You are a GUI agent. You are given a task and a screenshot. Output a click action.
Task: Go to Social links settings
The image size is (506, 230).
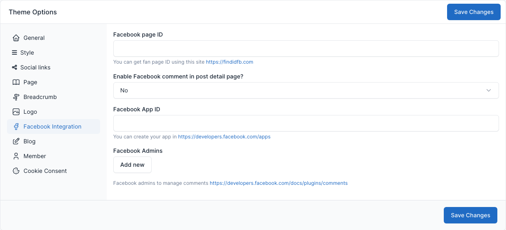(x=54, y=67)
